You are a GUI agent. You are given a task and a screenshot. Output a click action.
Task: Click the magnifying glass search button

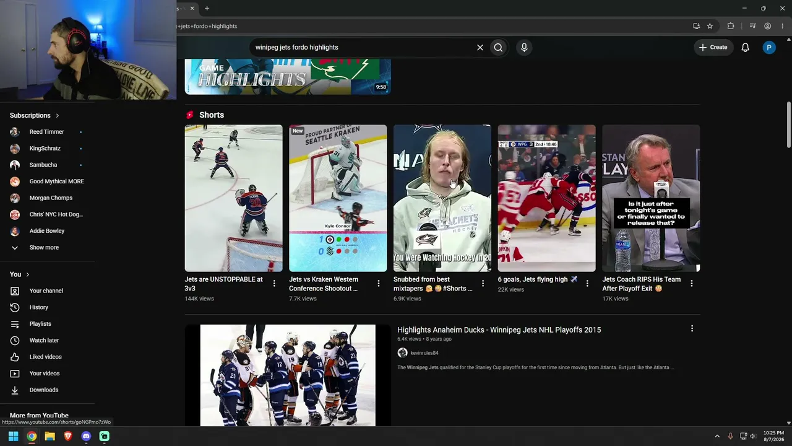pos(498,47)
